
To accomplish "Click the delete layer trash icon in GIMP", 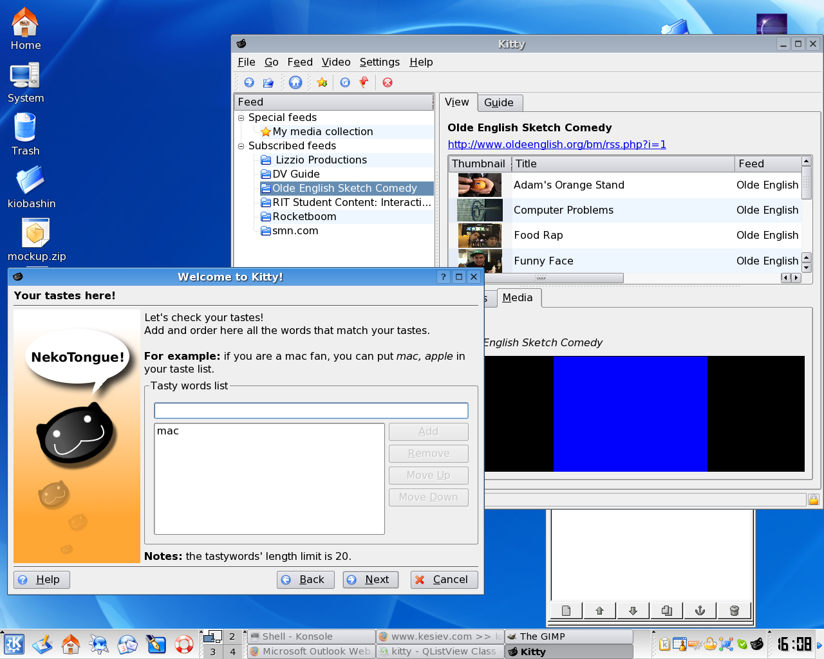I will (734, 611).
